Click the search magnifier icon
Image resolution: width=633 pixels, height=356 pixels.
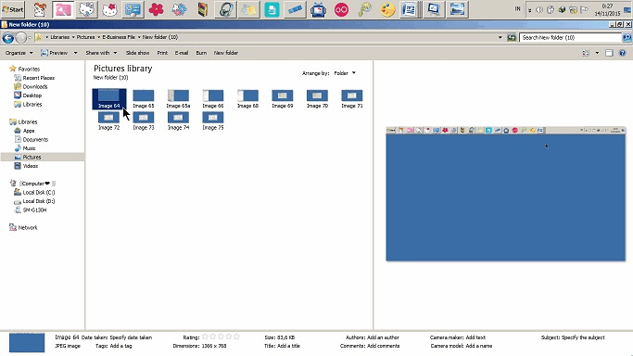[x=627, y=37]
